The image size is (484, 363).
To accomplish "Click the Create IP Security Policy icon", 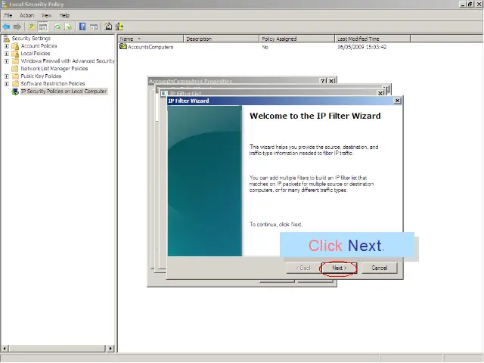I will tap(109, 26).
